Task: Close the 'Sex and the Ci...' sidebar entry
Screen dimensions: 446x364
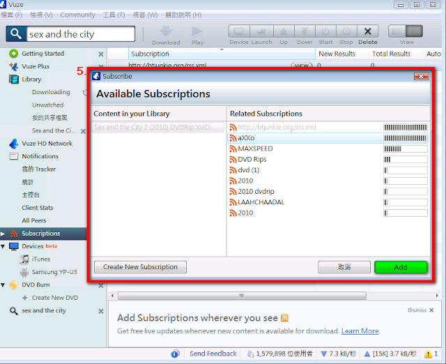Action: tap(83, 131)
